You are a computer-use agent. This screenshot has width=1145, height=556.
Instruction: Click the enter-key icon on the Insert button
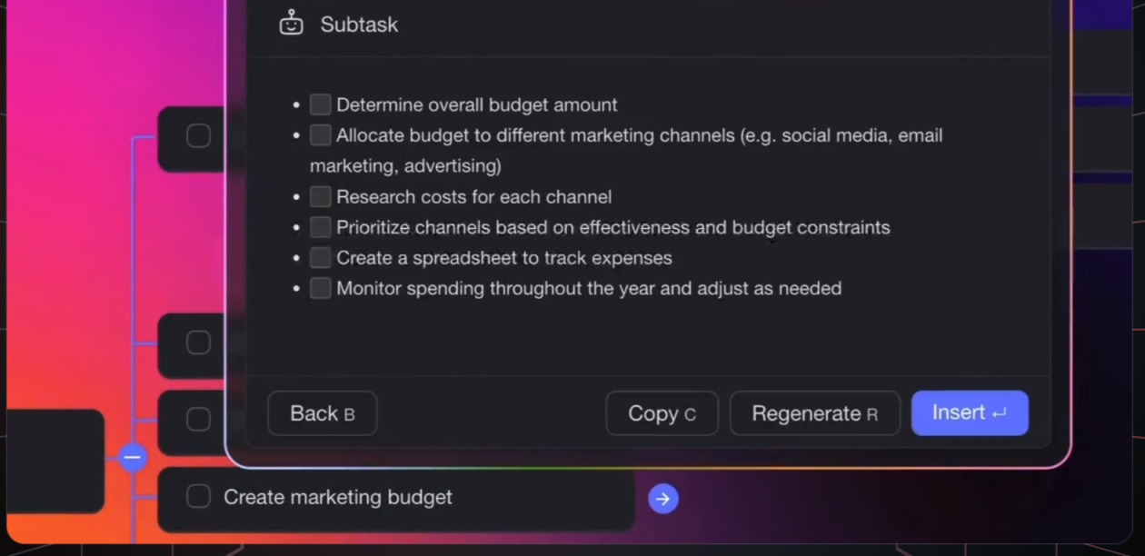1000,414
